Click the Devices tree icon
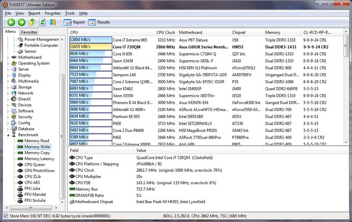The width and height of the screenshot is (352, 222). point(14,105)
